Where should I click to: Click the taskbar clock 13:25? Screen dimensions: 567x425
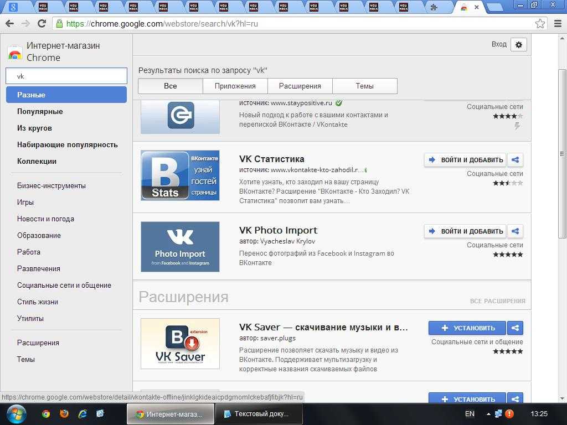pos(539,414)
